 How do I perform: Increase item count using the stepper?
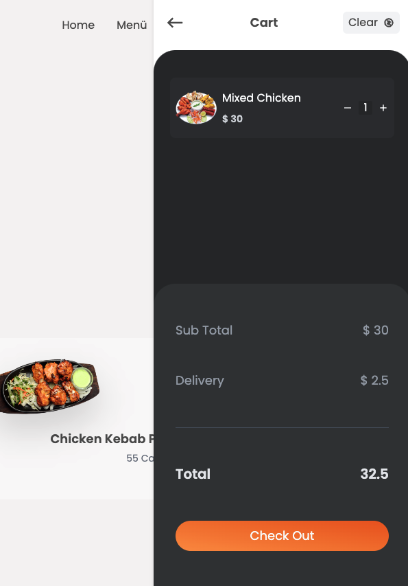click(383, 108)
